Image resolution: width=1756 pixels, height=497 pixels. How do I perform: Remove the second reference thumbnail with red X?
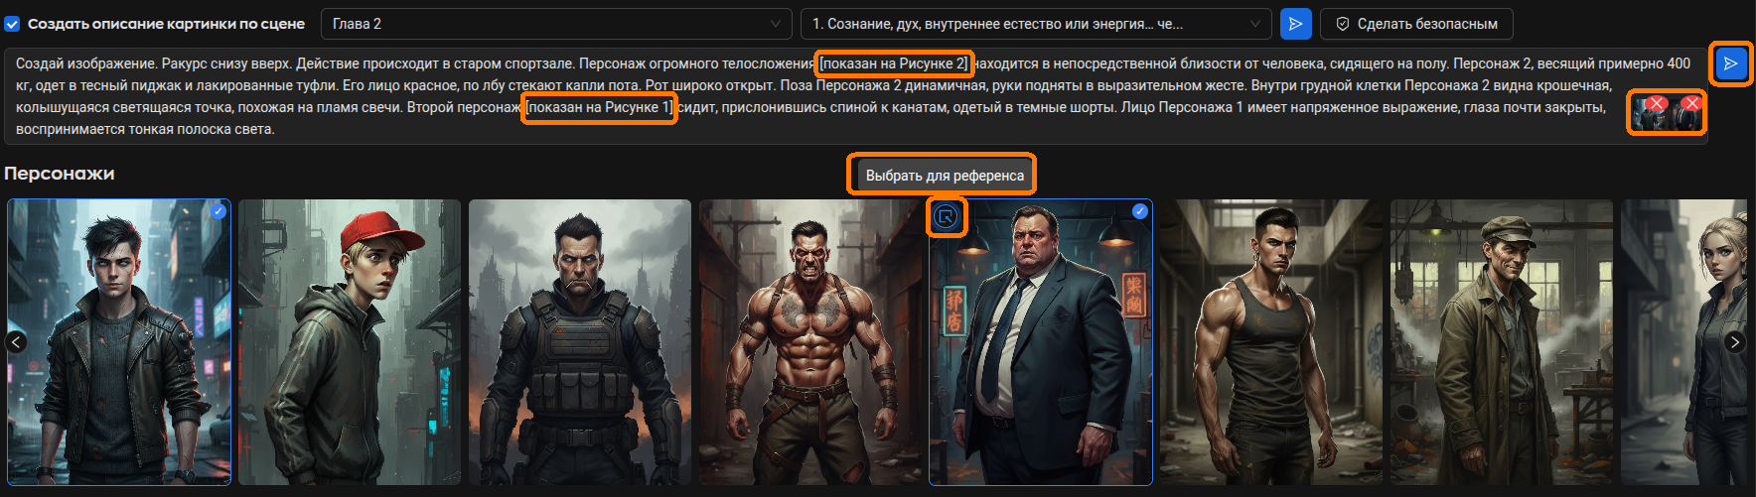coord(1692,102)
